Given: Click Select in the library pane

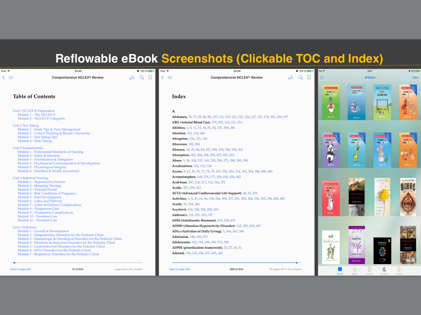Looking at the screenshot, I should coord(416,77).
